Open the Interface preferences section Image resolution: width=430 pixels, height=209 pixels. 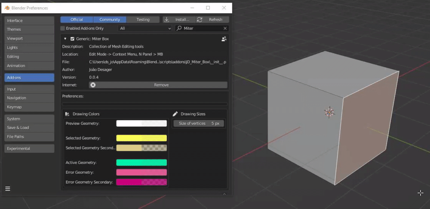[29, 21]
